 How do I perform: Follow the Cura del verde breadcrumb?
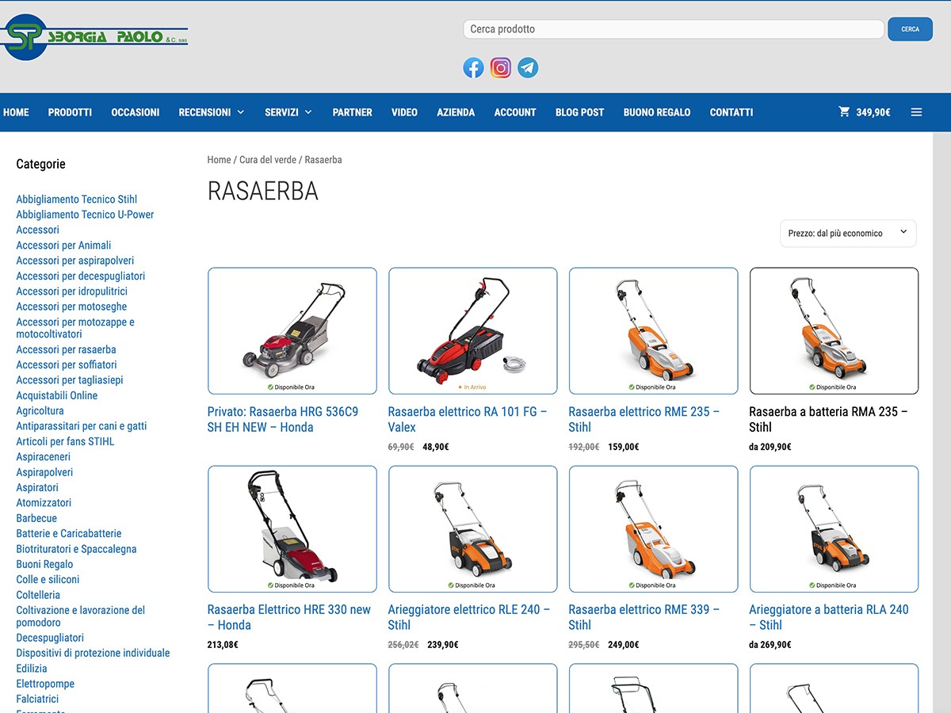click(x=268, y=159)
